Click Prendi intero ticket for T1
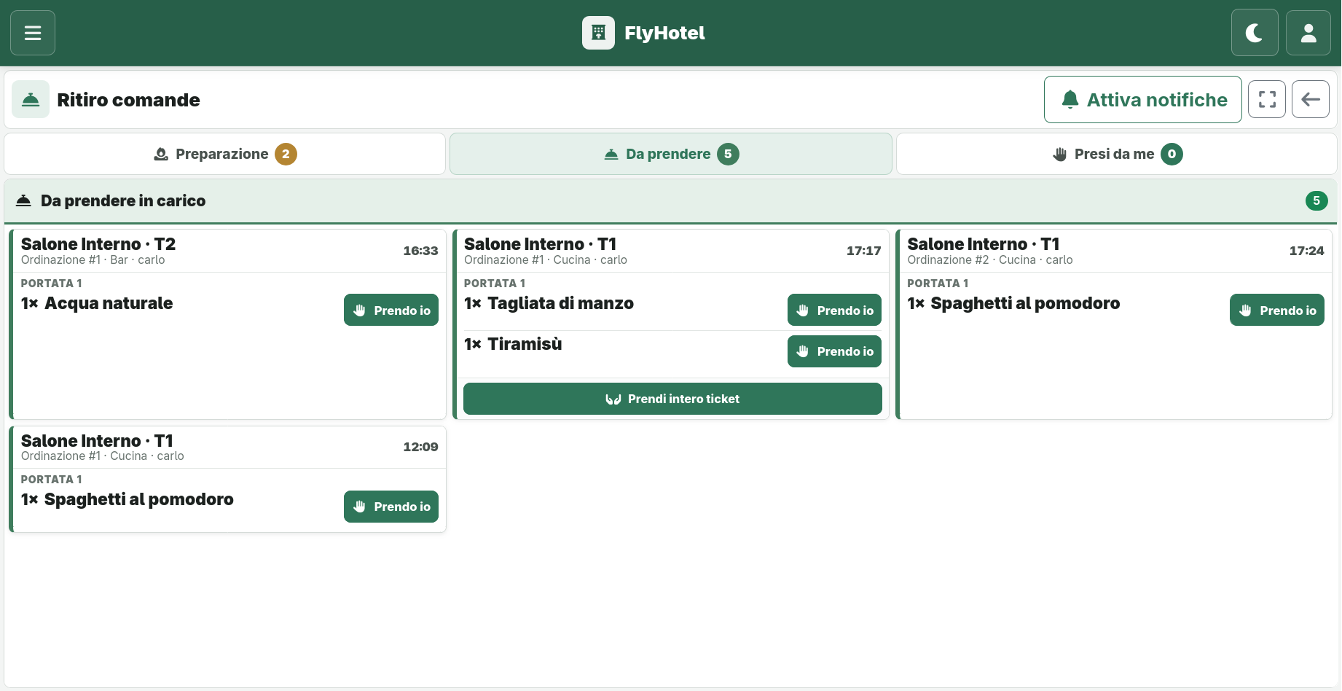Viewport: 1342px width, 691px height. [x=672, y=399]
